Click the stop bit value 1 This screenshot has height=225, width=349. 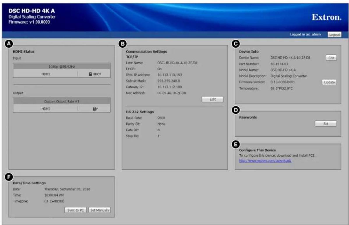pos(158,136)
